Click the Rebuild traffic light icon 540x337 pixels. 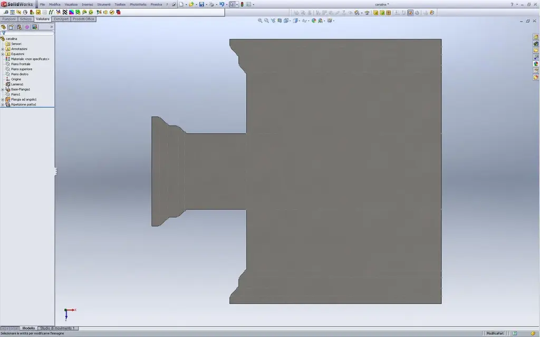tap(242, 4)
